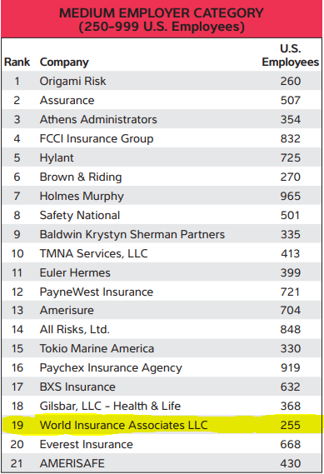Click the Safety National entry
Image resolution: width=324 pixels, height=474 pixels.
pos(80,216)
